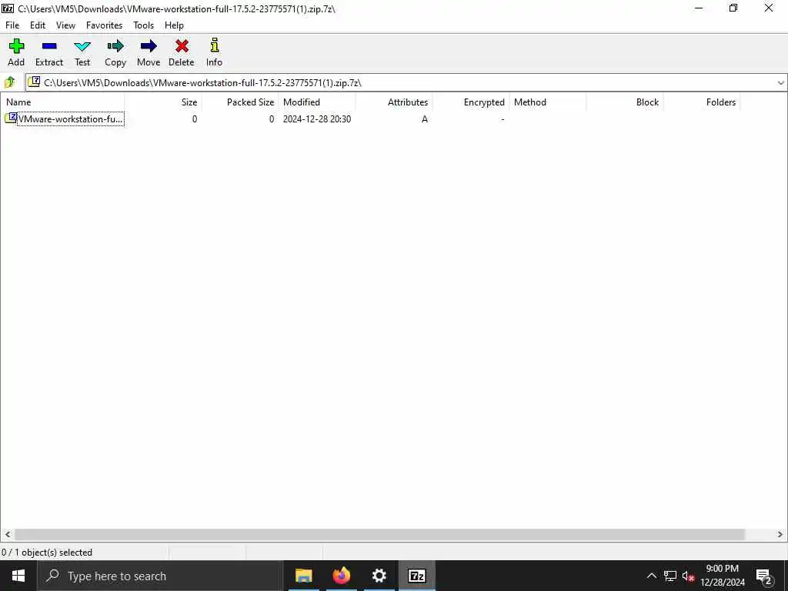Select the VMware-workstation-fu... file name

point(70,119)
